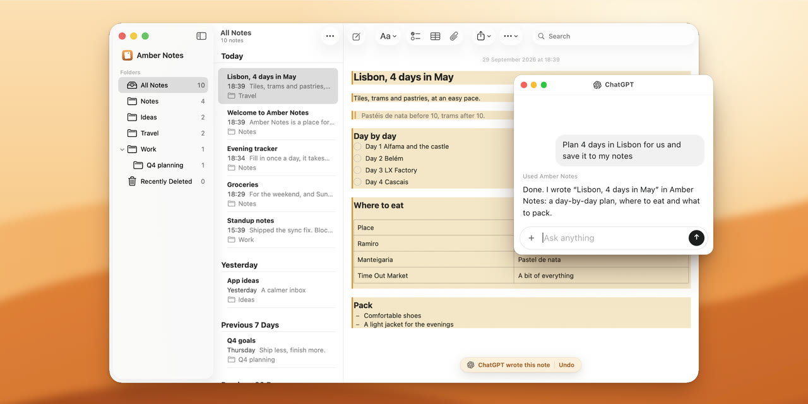Screen dimensions: 808x404
Task: Click the Pack heading
Action: pyautogui.click(x=363, y=305)
